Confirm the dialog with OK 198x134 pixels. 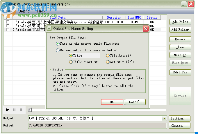click(x=112, y=102)
